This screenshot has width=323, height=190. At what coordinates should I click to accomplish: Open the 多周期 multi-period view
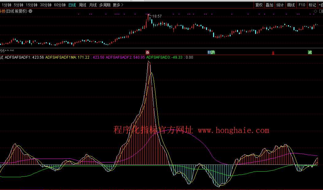coord(105,5)
